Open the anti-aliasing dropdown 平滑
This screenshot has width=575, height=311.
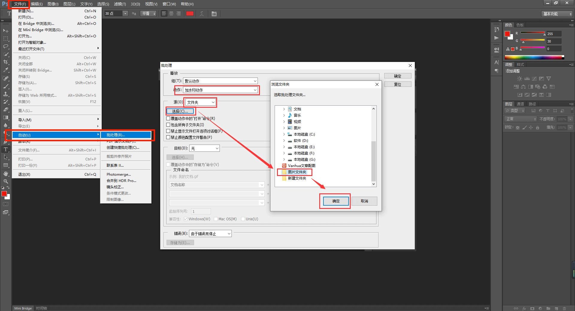point(148,13)
